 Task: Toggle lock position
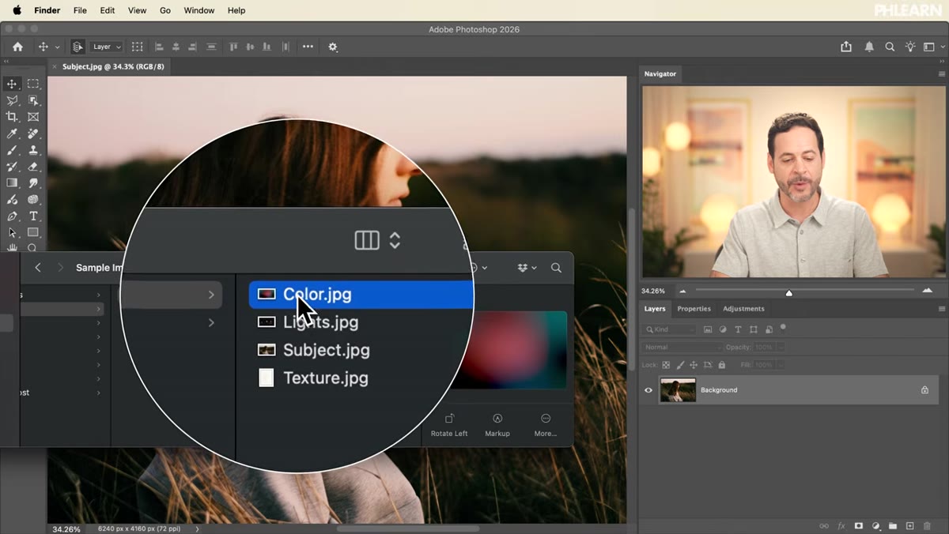point(694,365)
